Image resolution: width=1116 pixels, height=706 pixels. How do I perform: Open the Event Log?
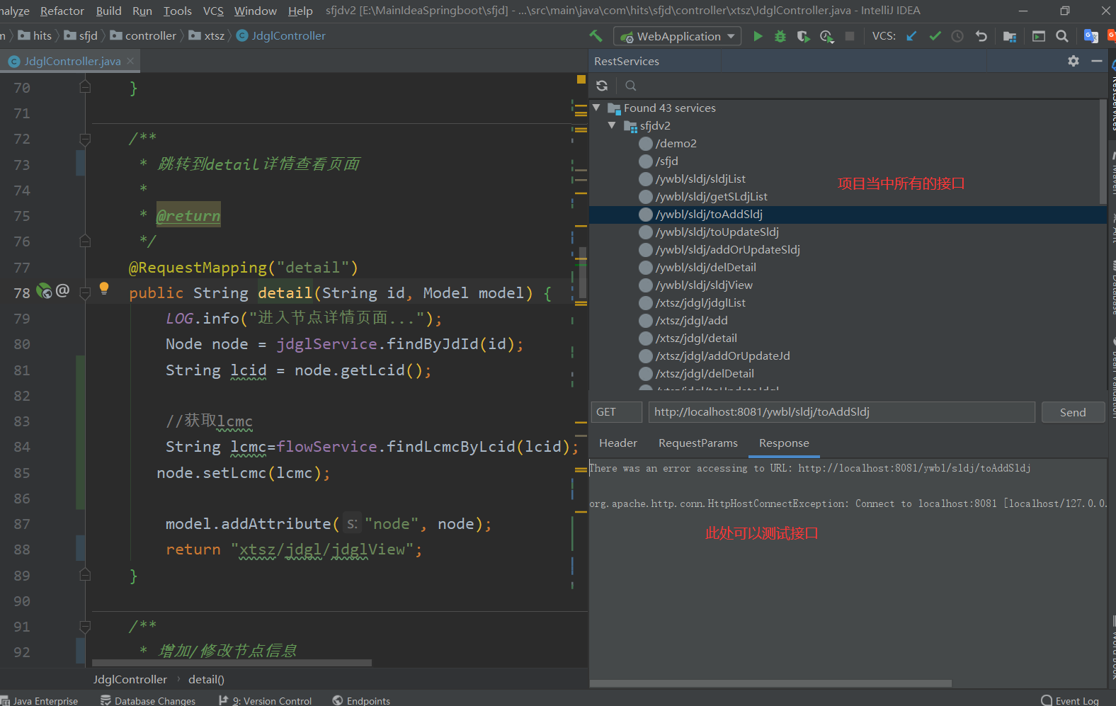[1070, 700]
